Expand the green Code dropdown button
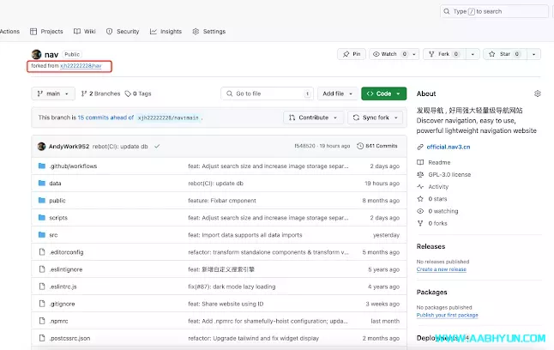The width and height of the screenshot is (554, 350). [x=383, y=94]
